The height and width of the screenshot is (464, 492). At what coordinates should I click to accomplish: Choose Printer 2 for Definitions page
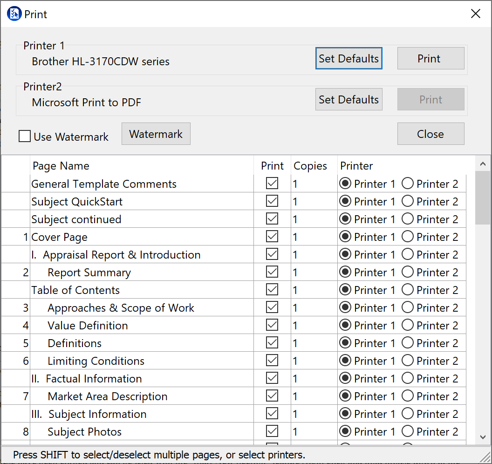tap(408, 343)
